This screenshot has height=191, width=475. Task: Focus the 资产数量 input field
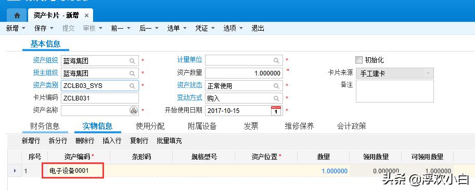[244, 73]
